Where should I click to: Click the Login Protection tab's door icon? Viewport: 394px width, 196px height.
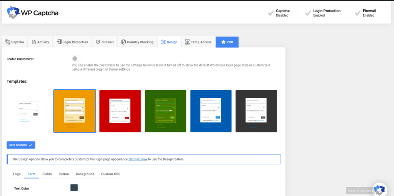pos(59,42)
